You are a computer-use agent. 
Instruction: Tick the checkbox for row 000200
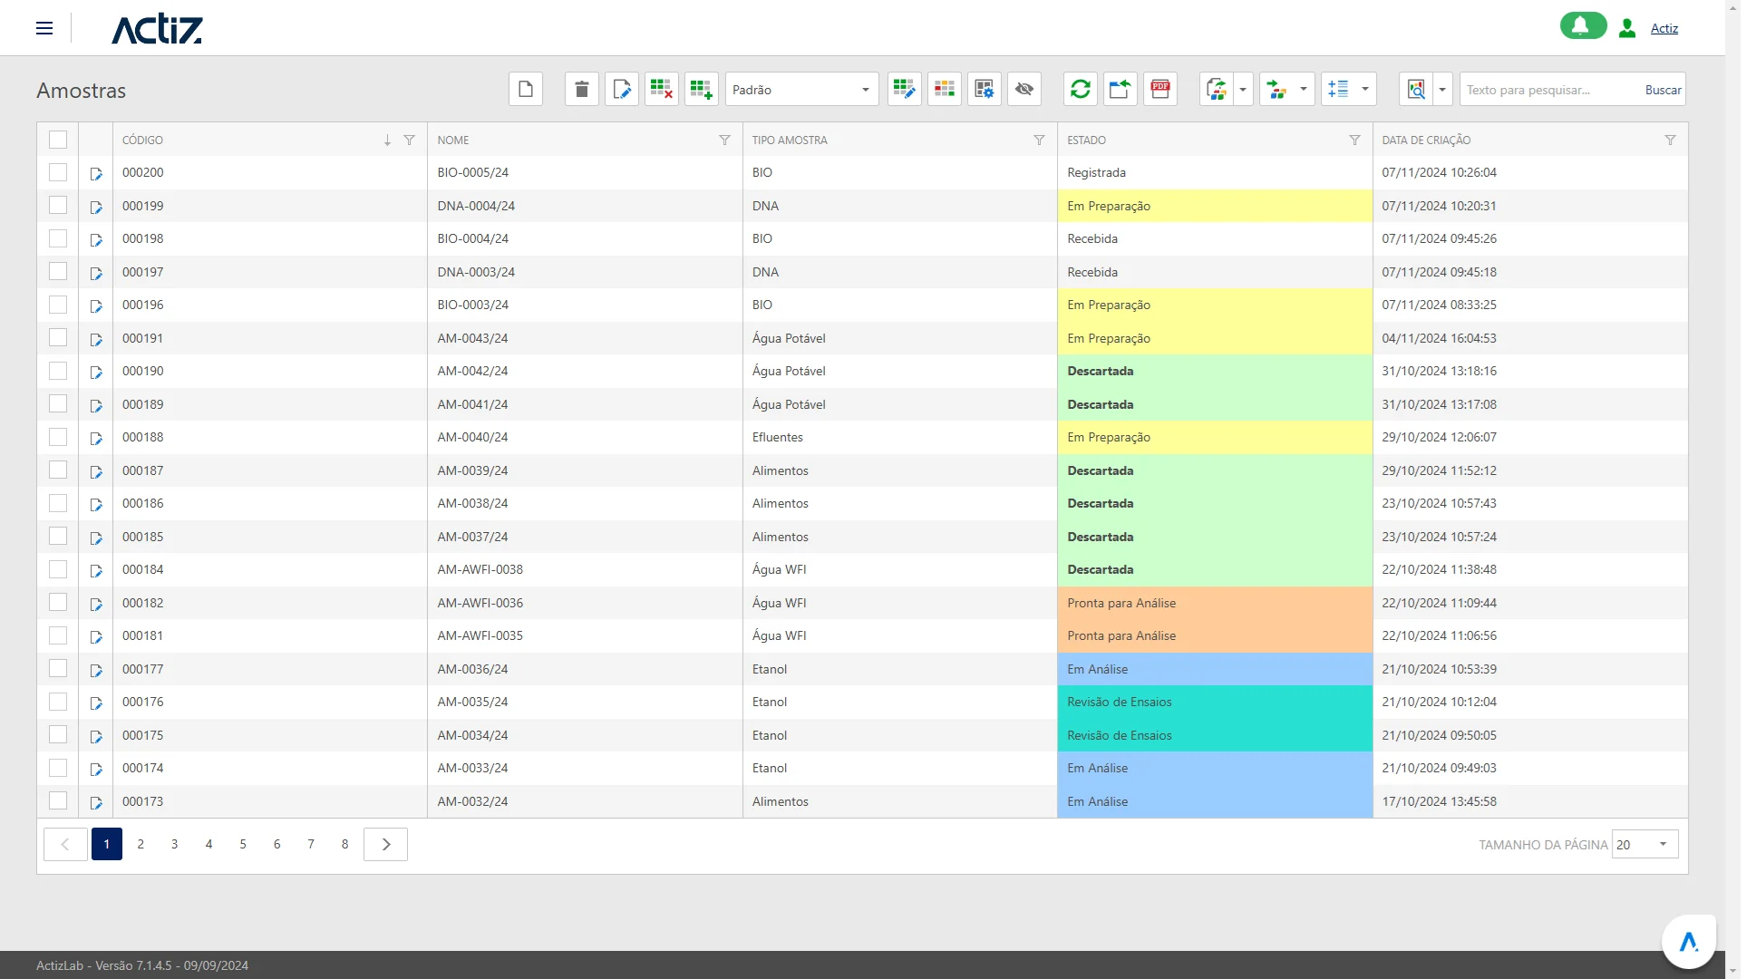pos(58,172)
